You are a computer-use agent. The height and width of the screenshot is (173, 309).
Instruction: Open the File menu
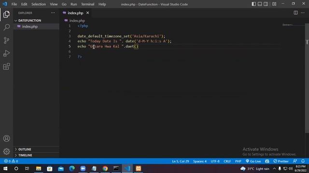[14, 4]
